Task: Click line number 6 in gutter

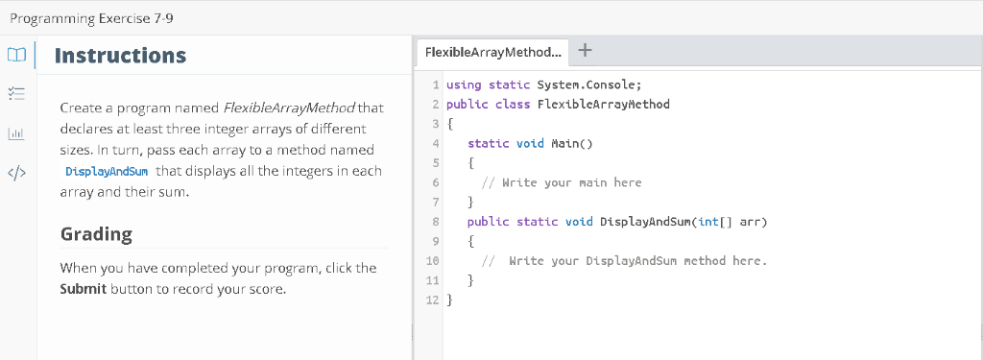Action: (x=435, y=182)
